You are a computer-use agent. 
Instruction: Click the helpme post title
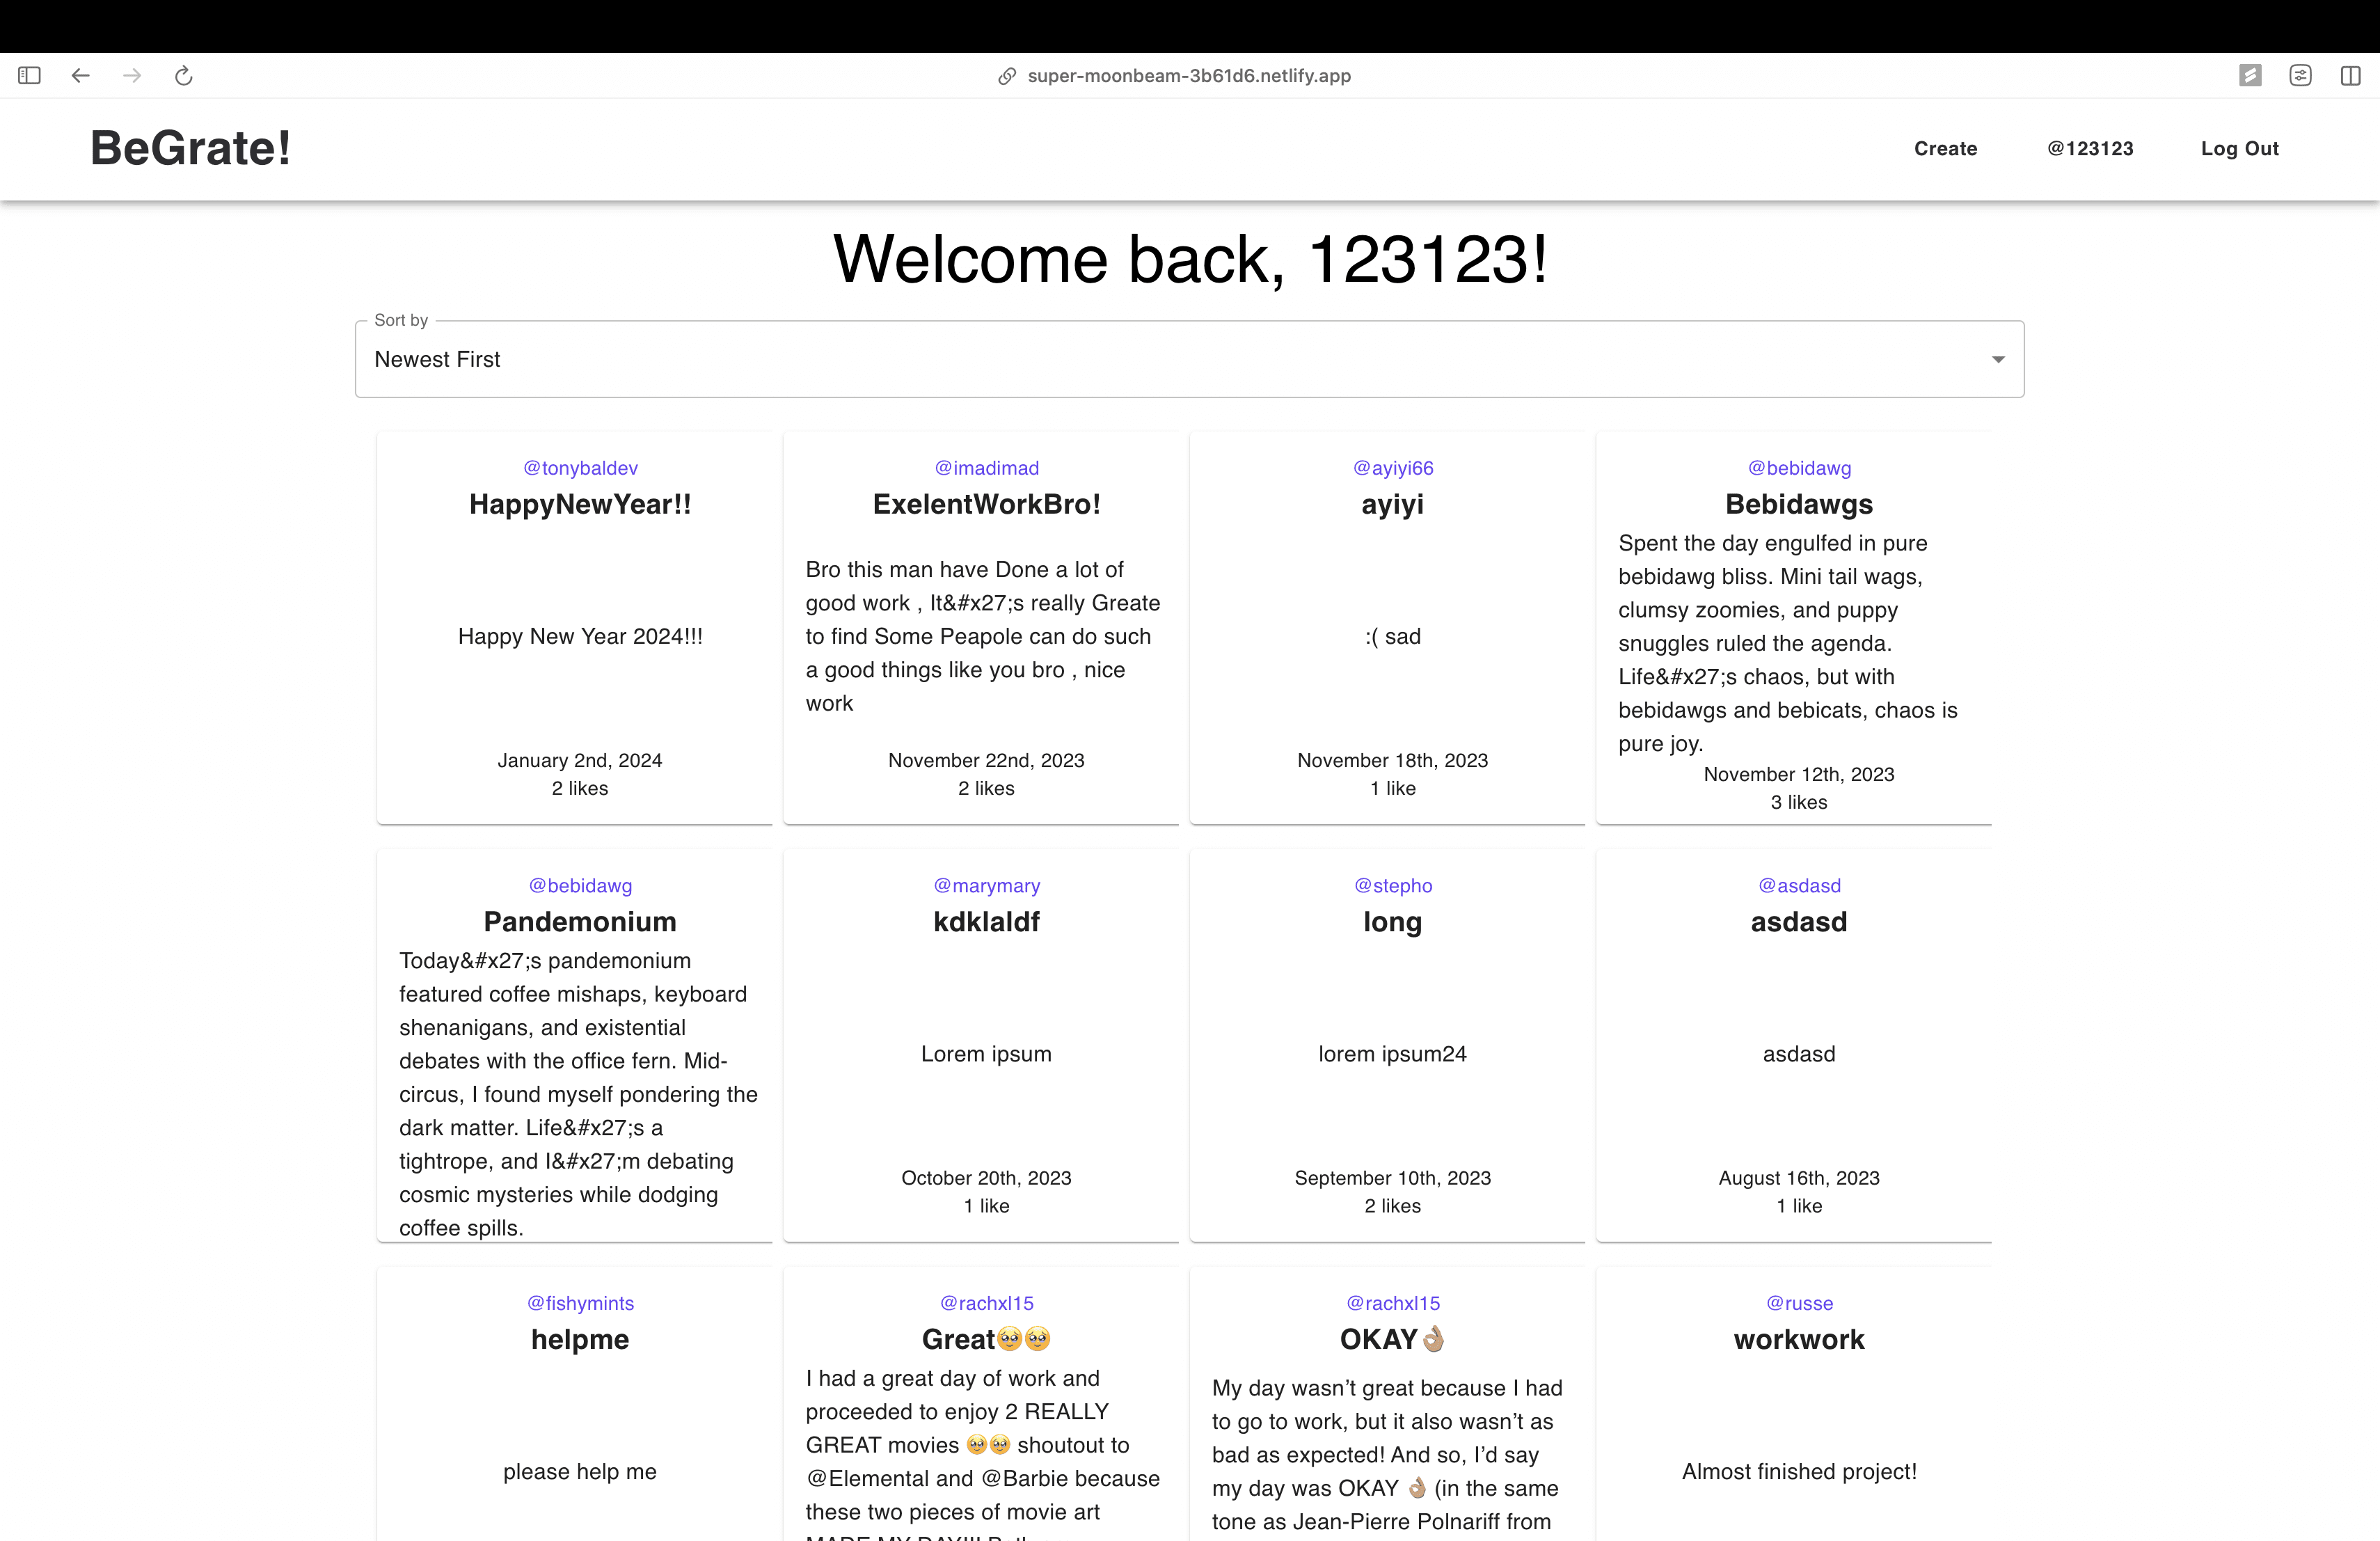(580, 1340)
